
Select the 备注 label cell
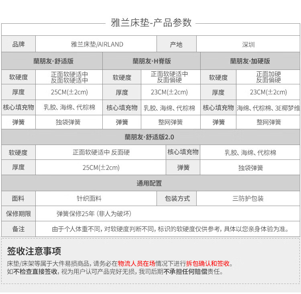18,229
